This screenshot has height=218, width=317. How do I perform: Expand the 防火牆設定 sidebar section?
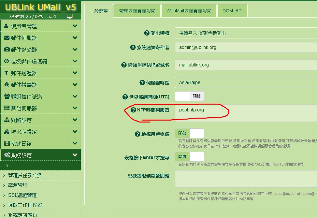[x=40, y=132]
